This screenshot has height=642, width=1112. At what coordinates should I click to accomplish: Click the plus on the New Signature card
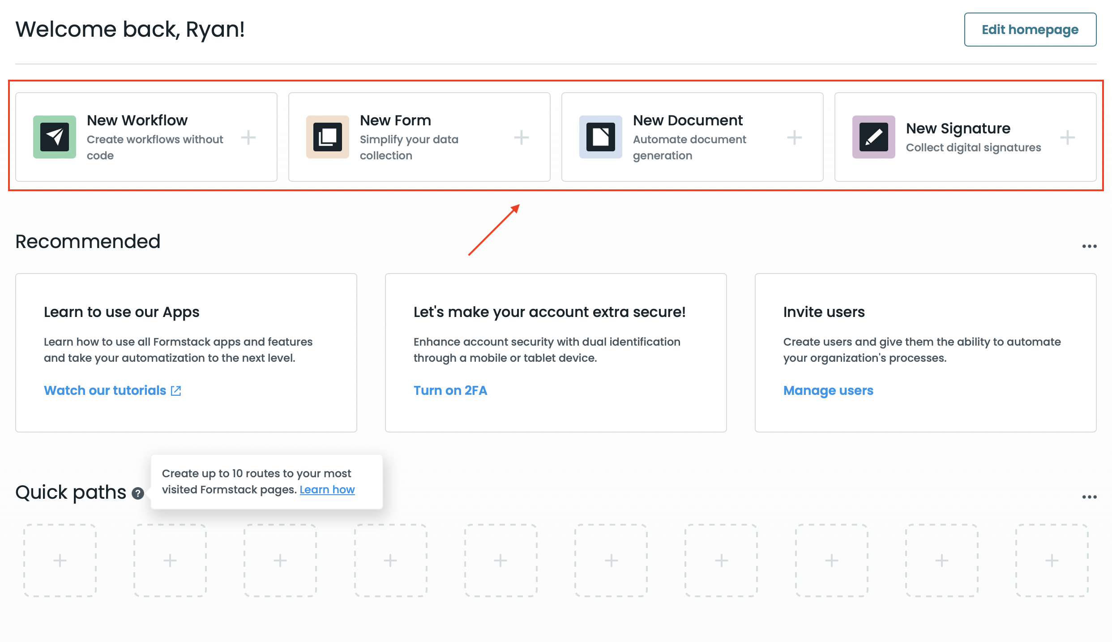(x=1068, y=137)
